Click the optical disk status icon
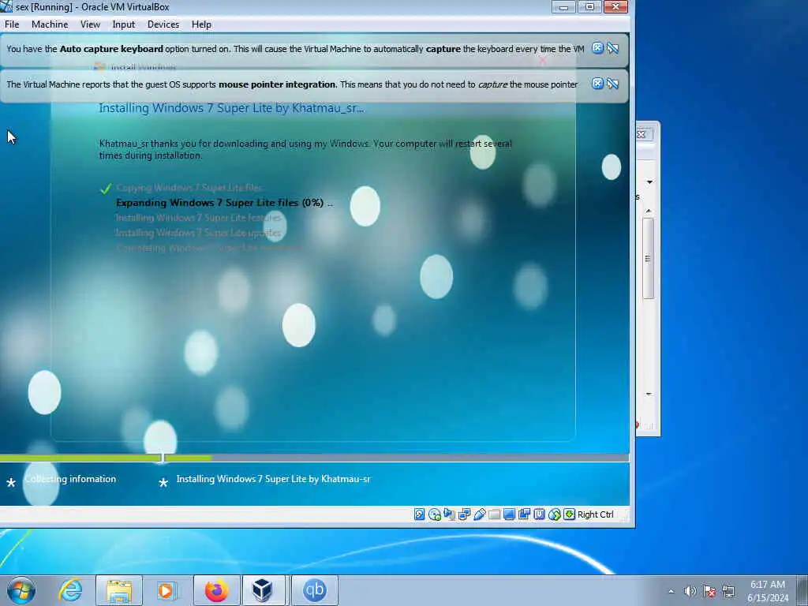808x606 pixels. coord(435,514)
